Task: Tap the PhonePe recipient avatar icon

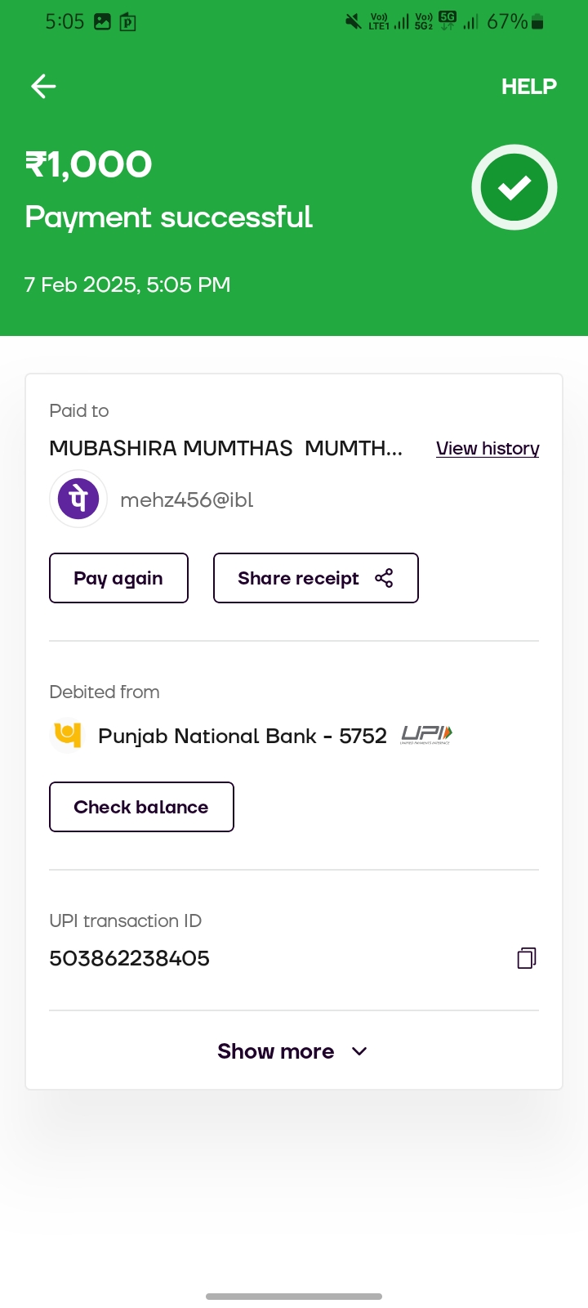Action: (x=78, y=499)
